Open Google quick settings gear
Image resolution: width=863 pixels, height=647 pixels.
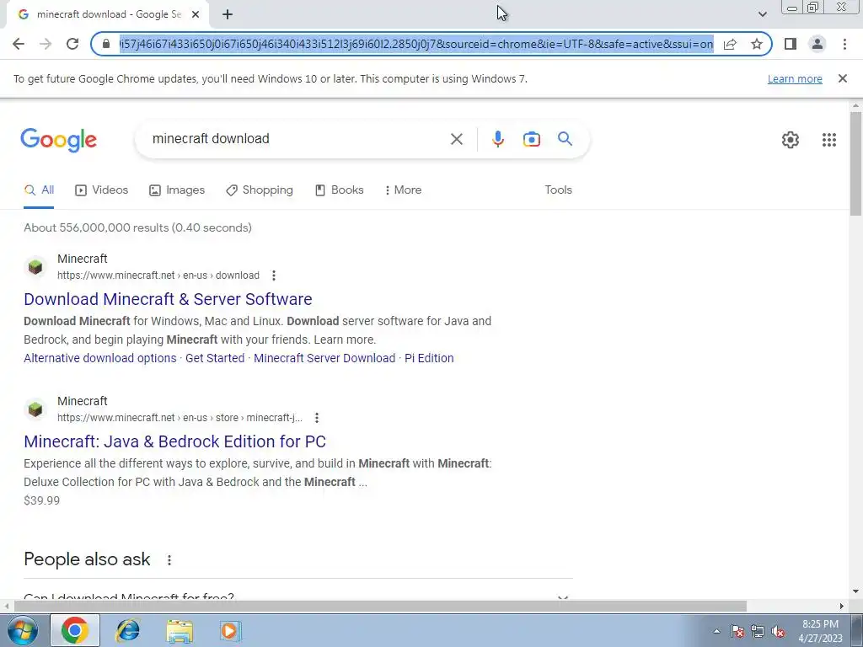click(x=791, y=140)
